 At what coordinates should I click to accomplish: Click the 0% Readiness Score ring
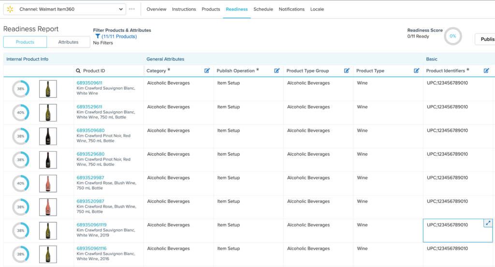452,36
